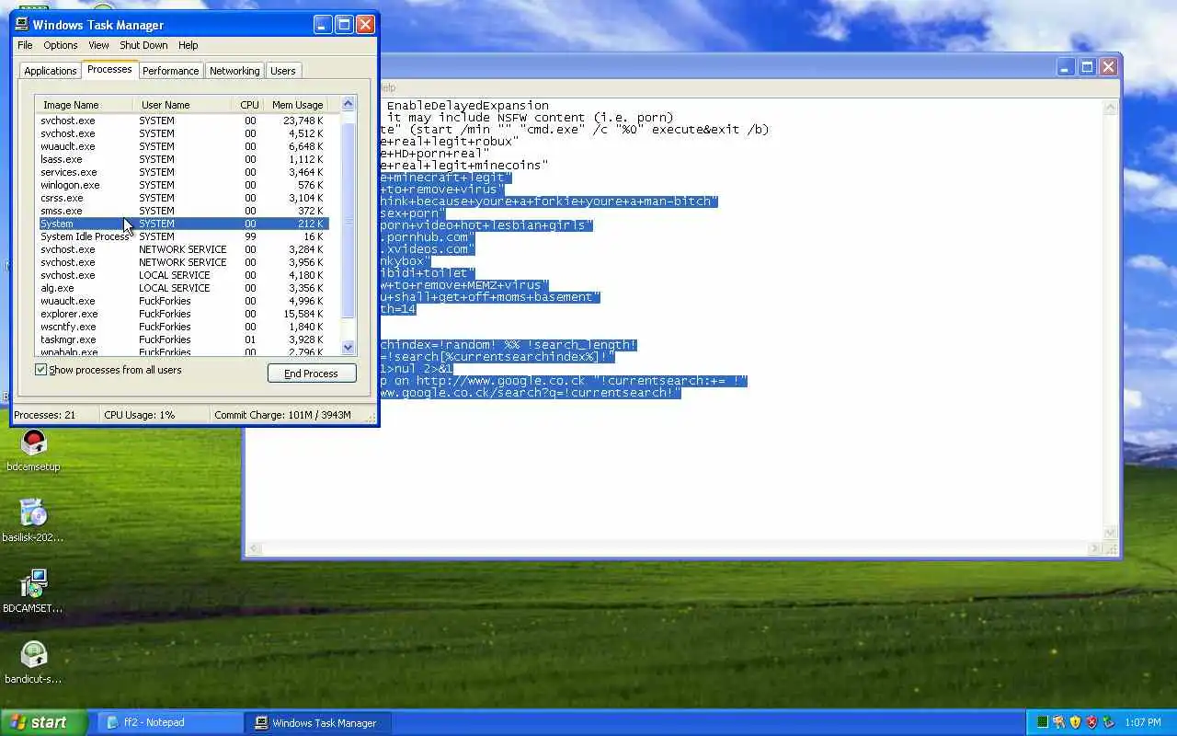Open the View menu in Task Manager
The width and height of the screenshot is (1177, 736).
point(98,45)
